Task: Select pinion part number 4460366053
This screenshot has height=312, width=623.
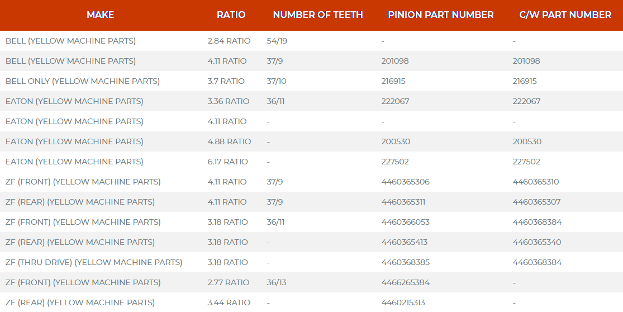Action: (405, 222)
